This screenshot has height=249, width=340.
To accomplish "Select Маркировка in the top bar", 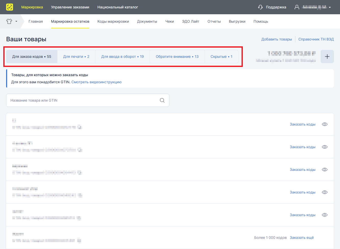I will click(x=32, y=7).
